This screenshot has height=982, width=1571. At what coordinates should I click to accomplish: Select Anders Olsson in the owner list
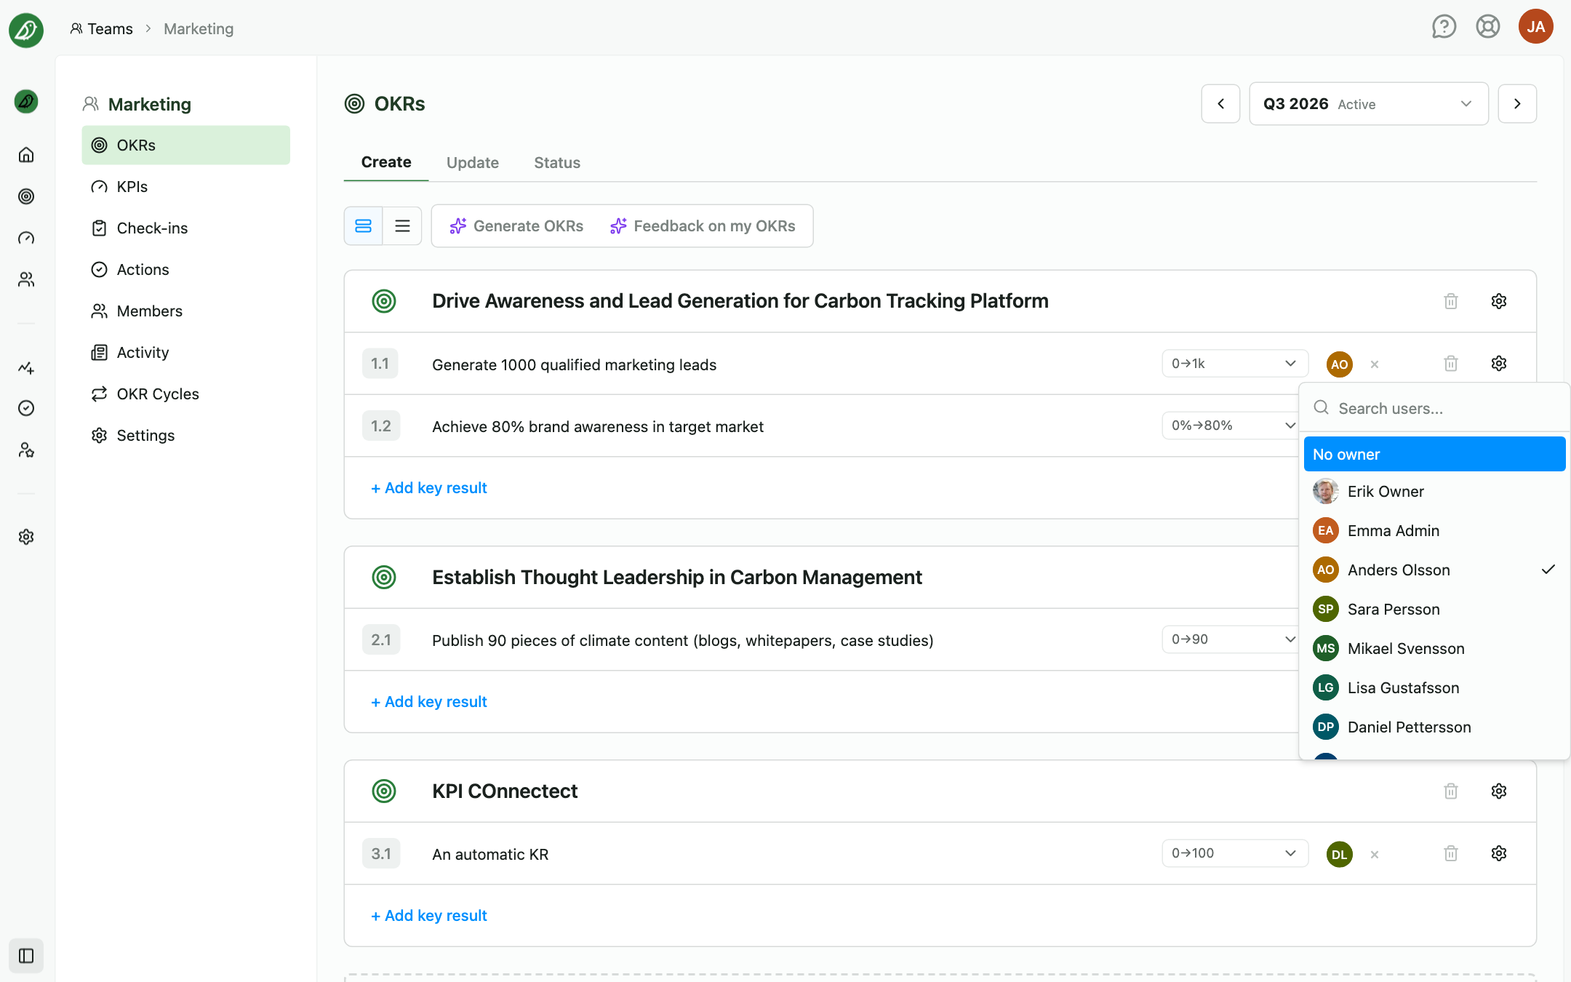click(x=1434, y=570)
